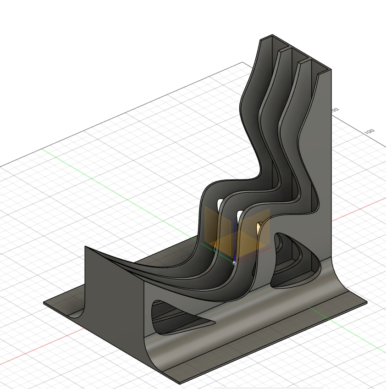Screen dimensions: 386x389
Task: Click the base plate's rightmost corner
Action: (366, 303)
